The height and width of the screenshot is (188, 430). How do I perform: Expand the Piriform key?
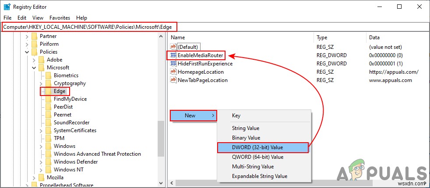coord(27,44)
